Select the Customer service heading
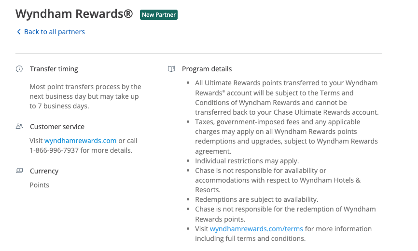Image resolution: width=418 pixels, height=251 pixels. pyautogui.click(x=57, y=127)
